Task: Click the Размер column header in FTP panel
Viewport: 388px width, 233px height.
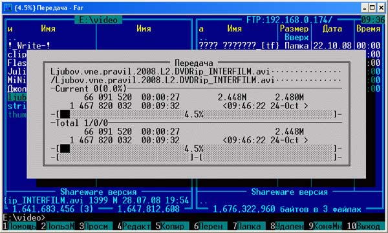Action: click(x=294, y=28)
